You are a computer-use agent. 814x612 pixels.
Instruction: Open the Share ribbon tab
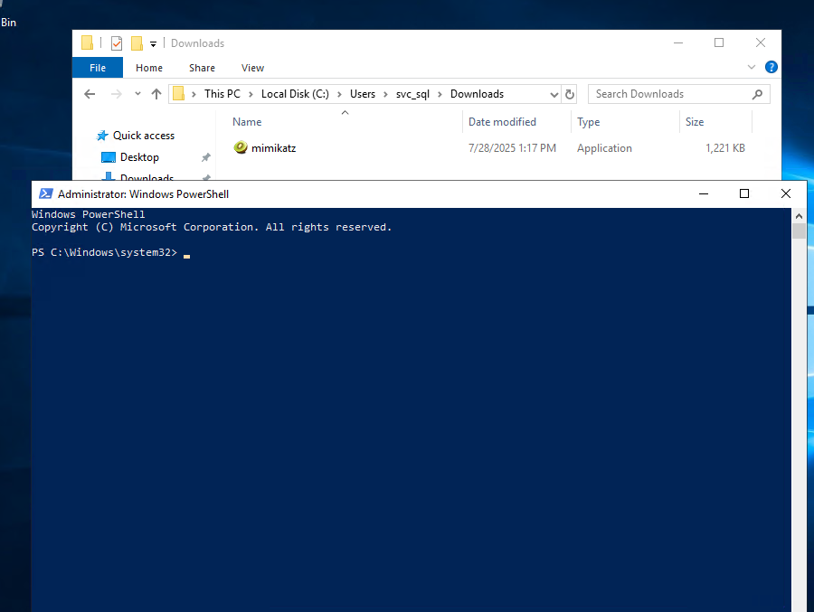(x=202, y=68)
